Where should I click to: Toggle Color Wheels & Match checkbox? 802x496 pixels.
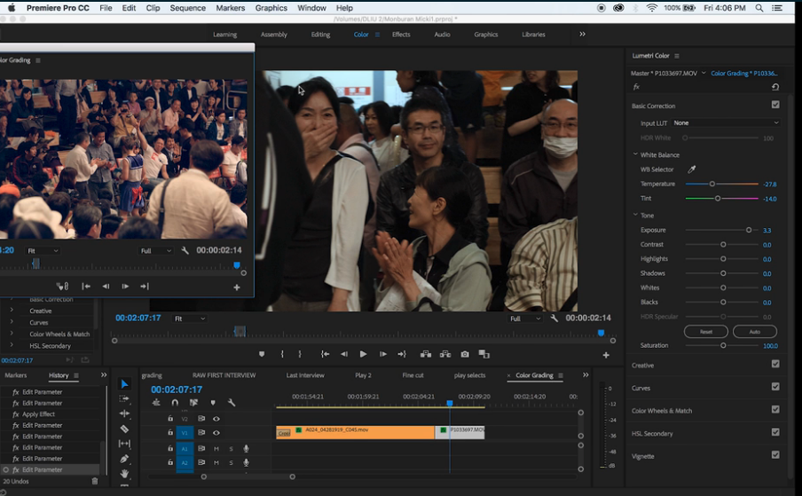(775, 409)
